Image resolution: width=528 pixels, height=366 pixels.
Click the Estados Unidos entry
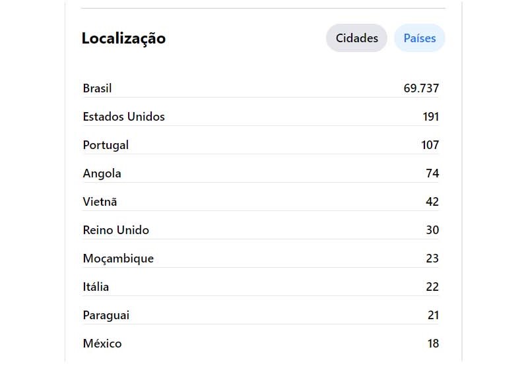261,117
